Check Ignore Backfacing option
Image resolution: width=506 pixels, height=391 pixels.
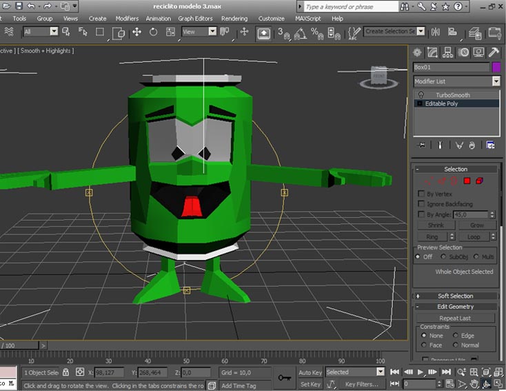tap(421, 204)
